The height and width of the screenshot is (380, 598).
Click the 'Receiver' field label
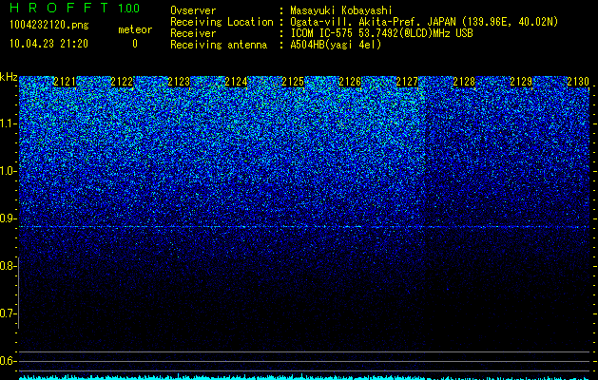point(193,33)
